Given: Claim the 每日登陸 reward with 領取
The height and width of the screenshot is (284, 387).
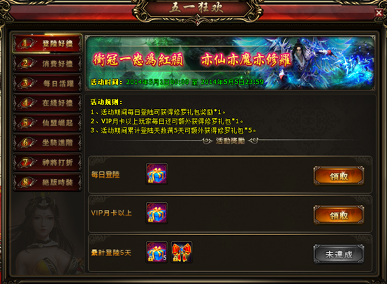Looking at the screenshot, I should [339, 176].
